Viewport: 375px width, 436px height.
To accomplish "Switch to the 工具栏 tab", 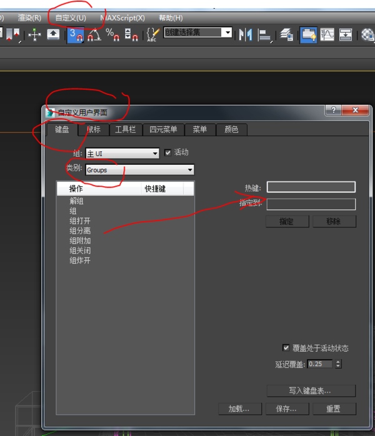I will click(x=126, y=129).
